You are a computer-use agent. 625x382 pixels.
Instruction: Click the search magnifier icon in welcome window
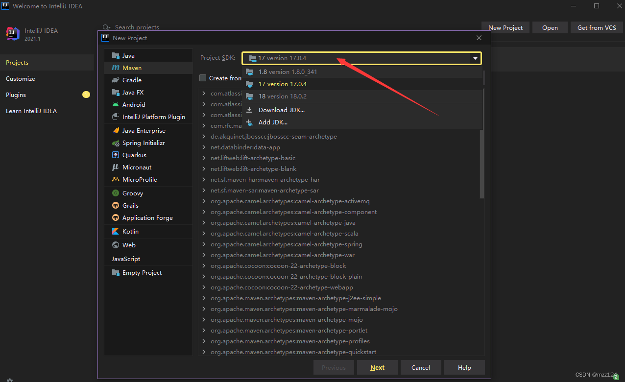coord(106,27)
